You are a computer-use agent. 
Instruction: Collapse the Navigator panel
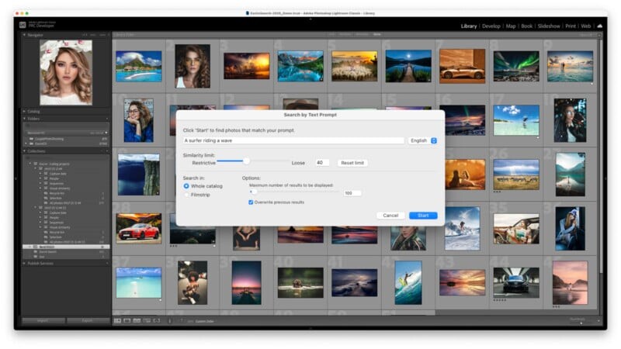tap(23, 36)
